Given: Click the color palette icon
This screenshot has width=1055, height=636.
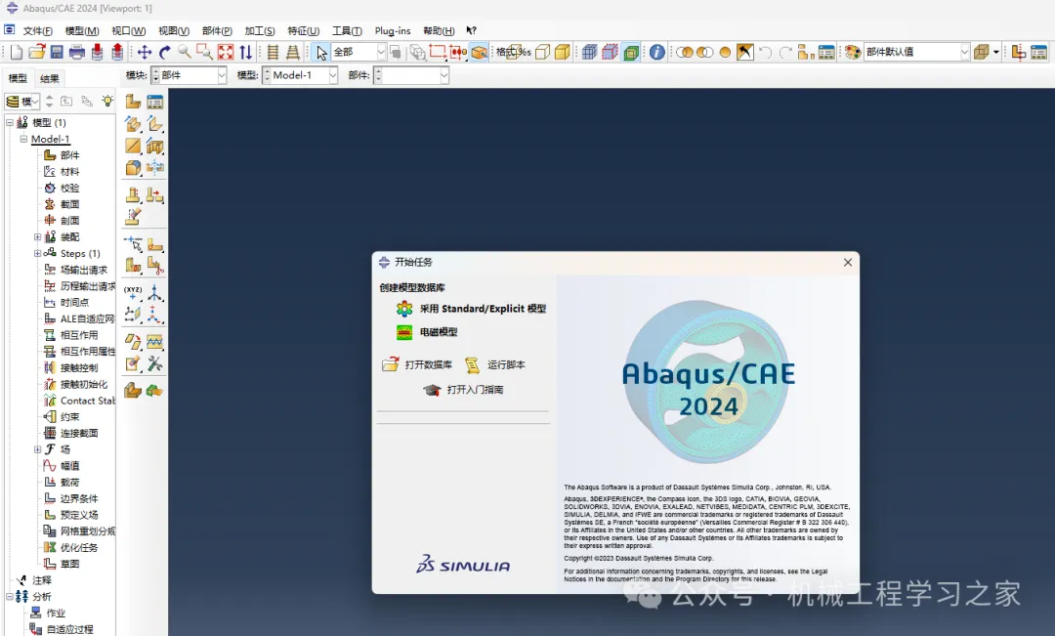Looking at the screenshot, I should pyautogui.click(x=853, y=52).
